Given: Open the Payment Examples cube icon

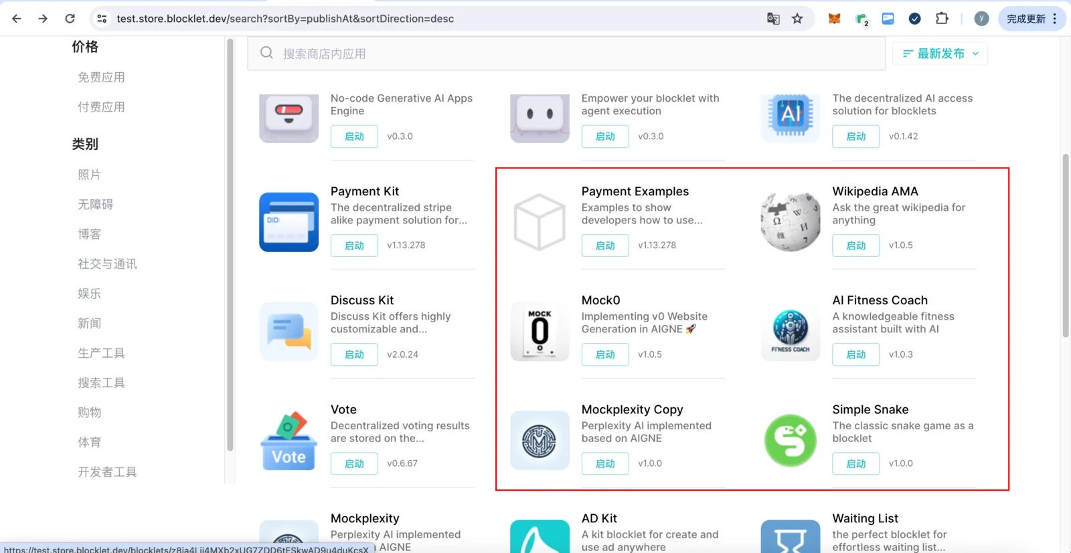Looking at the screenshot, I should [540, 222].
